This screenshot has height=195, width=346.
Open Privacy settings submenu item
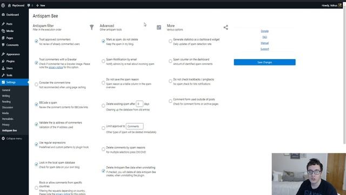[x=6, y=125]
